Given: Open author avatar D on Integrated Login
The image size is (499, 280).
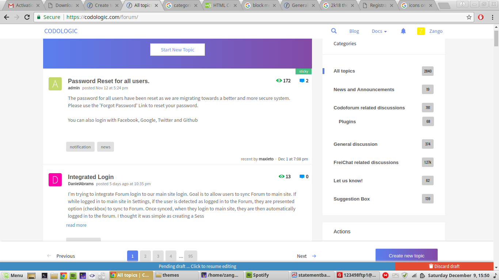Looking at the screenshot, I should pos(55,180).
